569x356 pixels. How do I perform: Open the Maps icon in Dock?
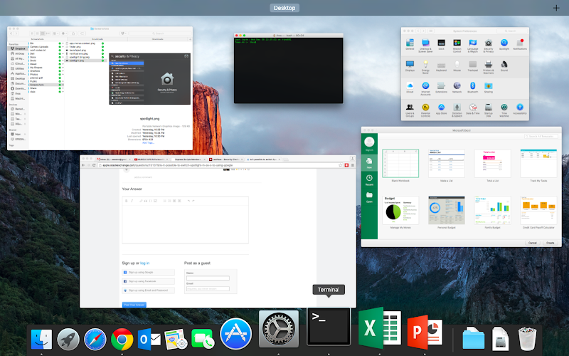pos(176,340)
